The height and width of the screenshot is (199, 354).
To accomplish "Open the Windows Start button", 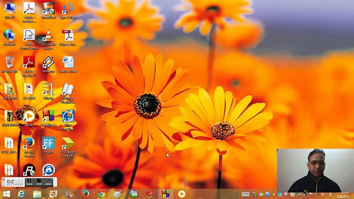I will [6, 194].
